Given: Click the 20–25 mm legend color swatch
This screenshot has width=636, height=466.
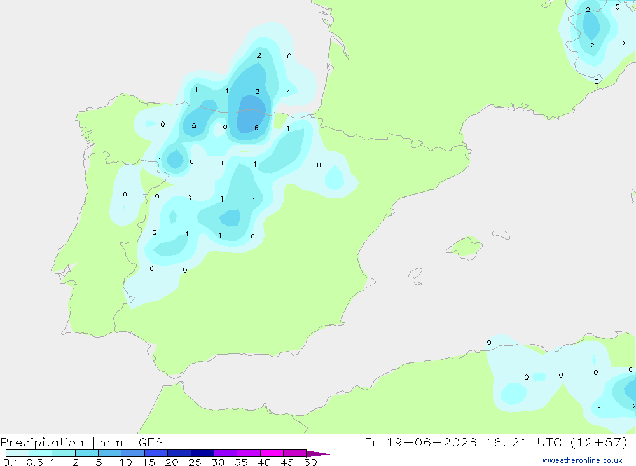Looking at the screenshot, I should [179, 453].
